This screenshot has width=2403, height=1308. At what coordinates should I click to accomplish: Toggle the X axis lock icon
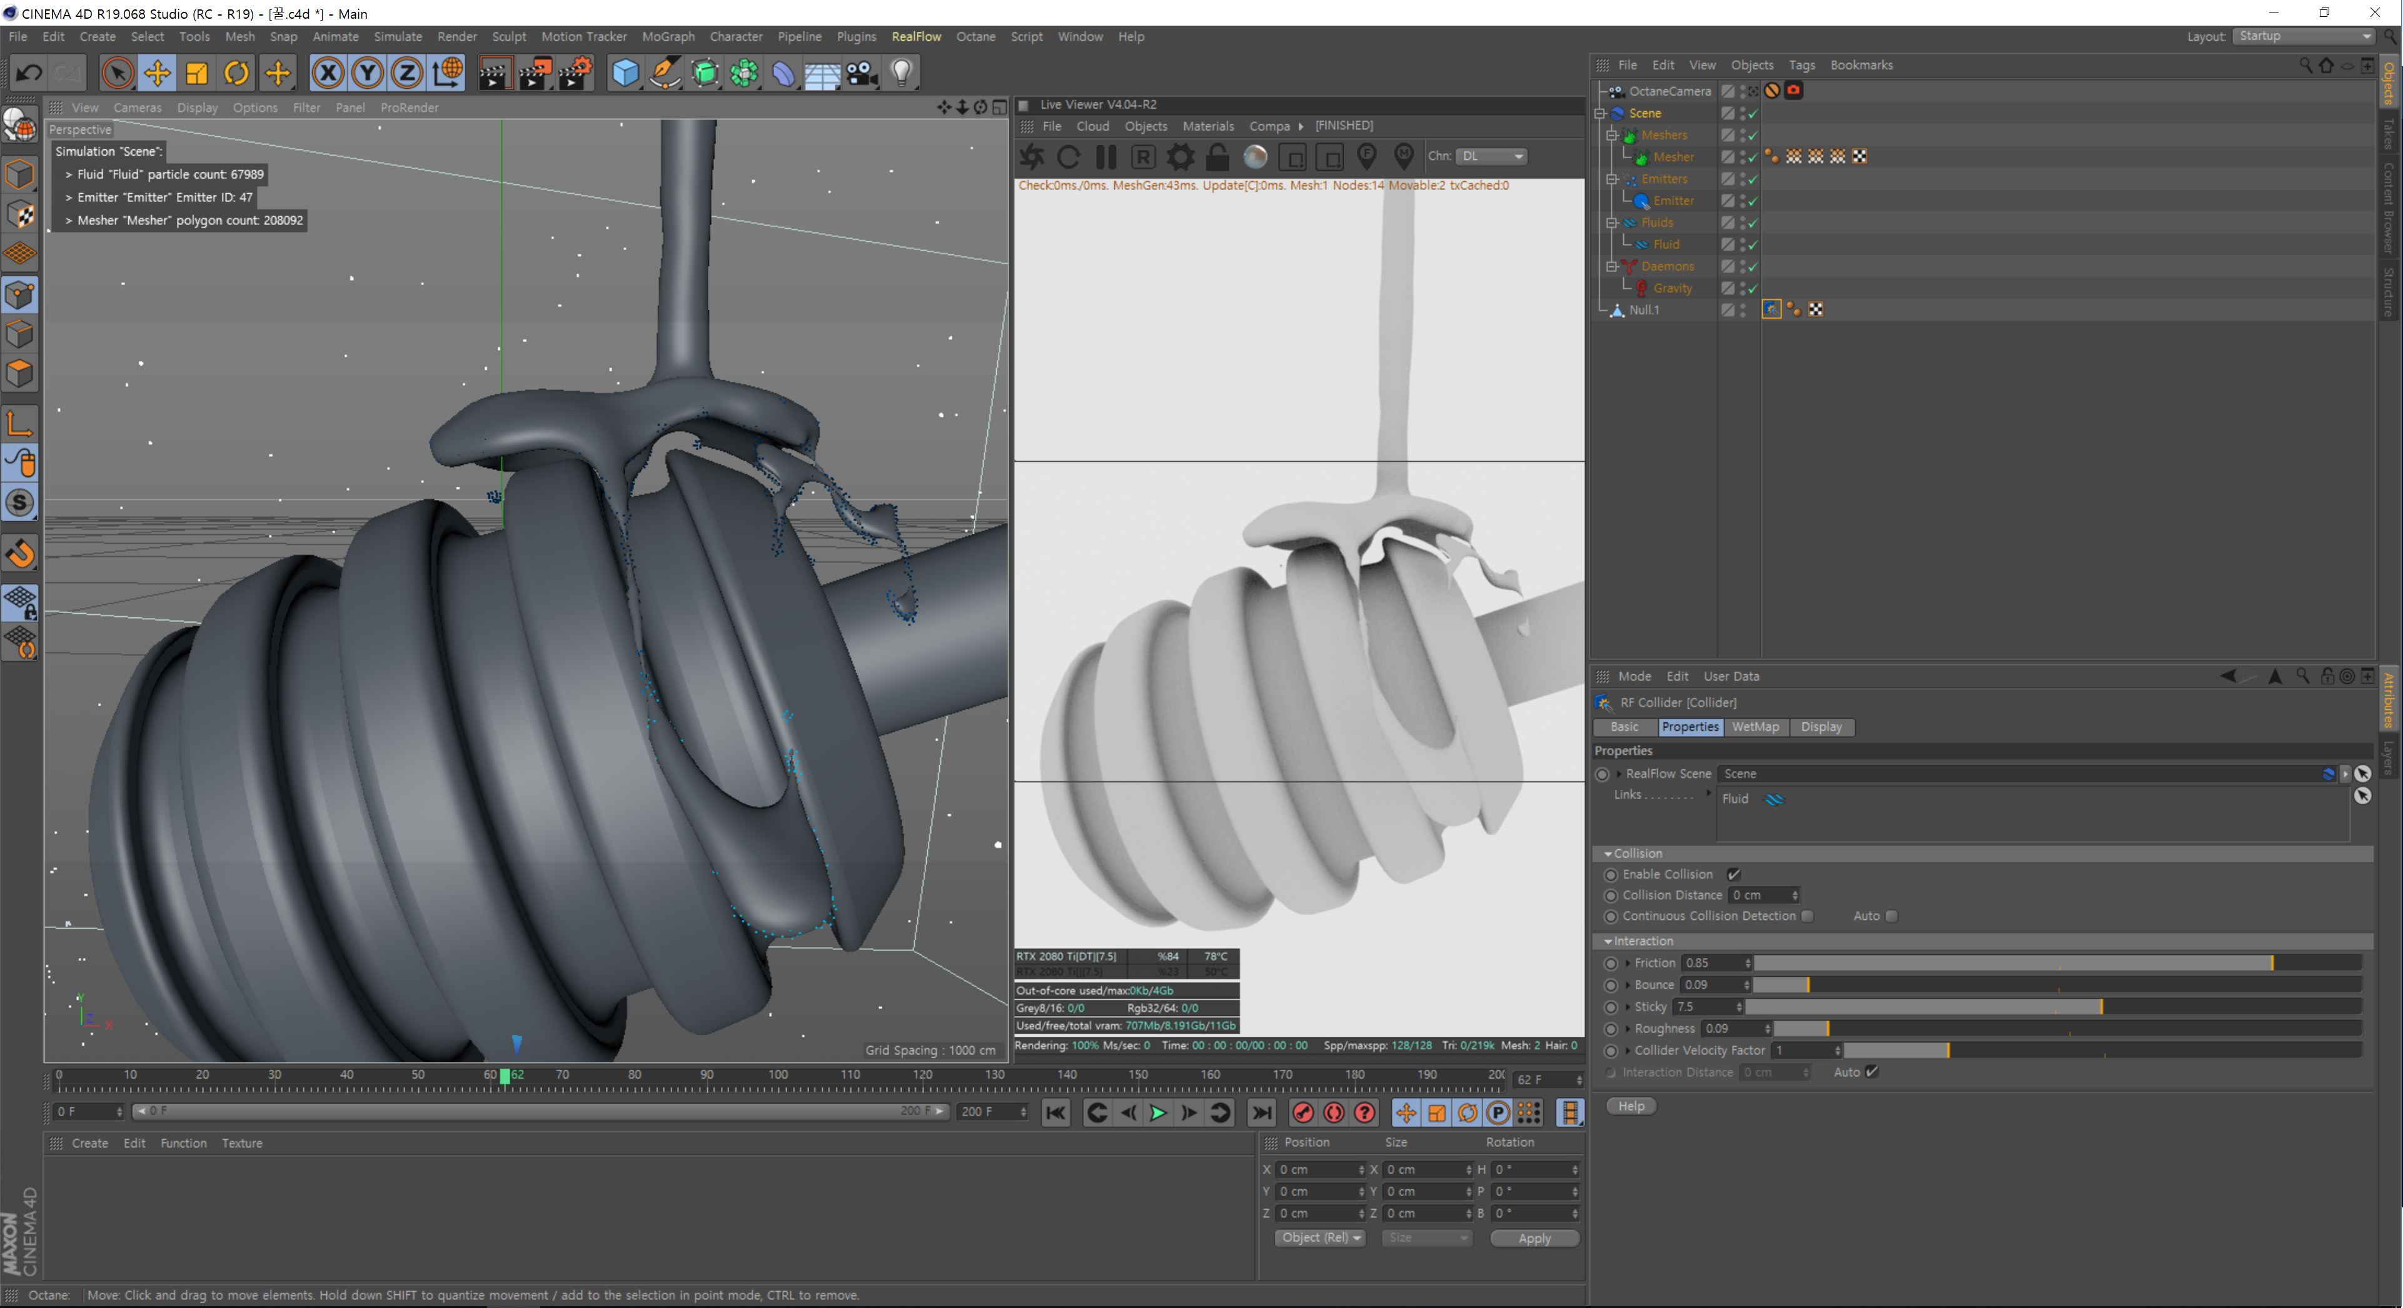coord(328,72)
